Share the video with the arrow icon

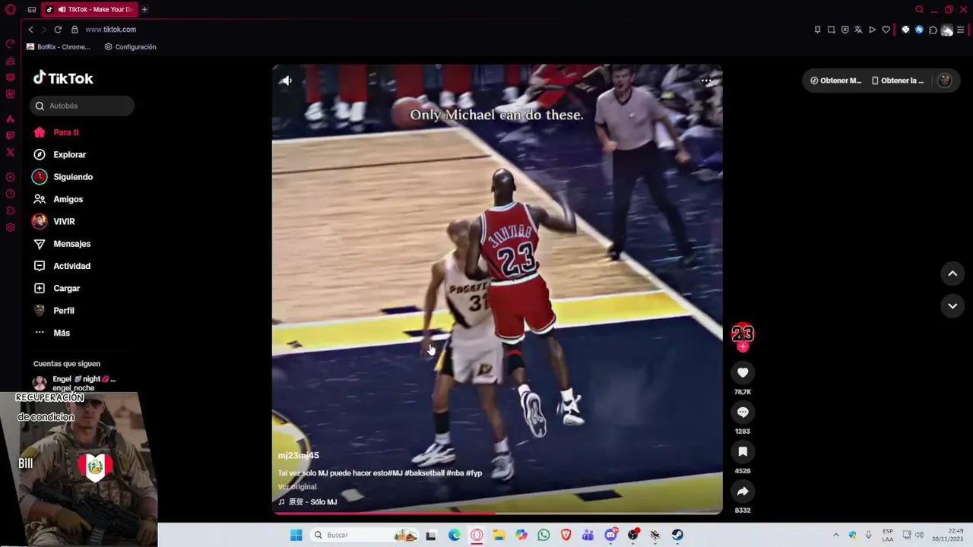[x=743, y=491]
